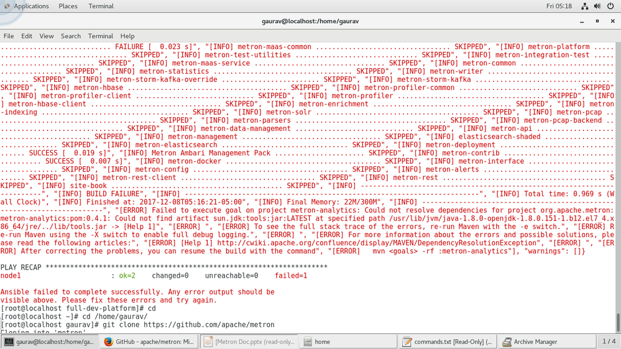
Task: Switch to gaurav@localhost terminal in taskbar
Action: pos(50,342)
